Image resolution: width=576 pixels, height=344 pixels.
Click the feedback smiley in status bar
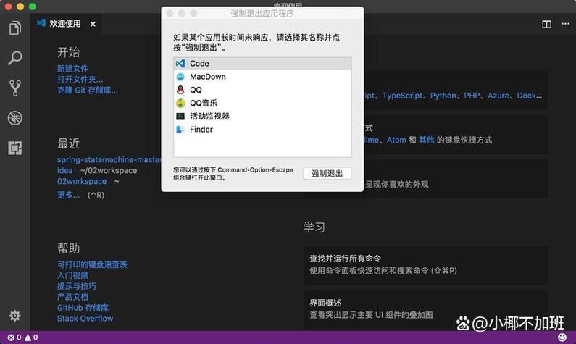pos(562,337)
